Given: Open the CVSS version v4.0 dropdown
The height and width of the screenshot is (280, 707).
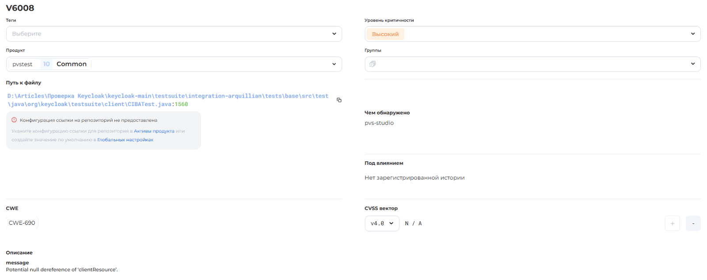Looking at the screenshot, I should pos(382,223).
